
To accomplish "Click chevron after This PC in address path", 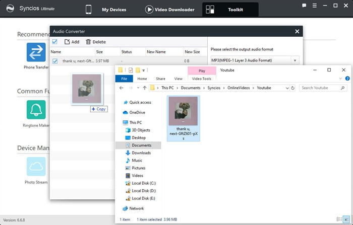I will (x=178, y=88).
